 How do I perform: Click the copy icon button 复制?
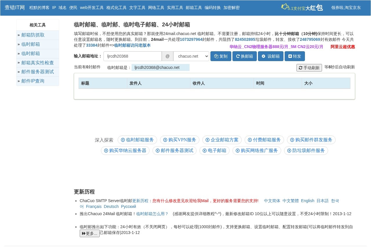pyautogui.click(x=221, y=56)
